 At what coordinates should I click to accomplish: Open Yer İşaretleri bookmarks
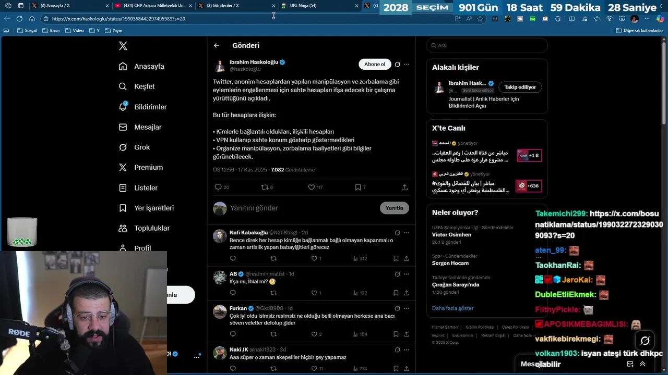pyautogui.click(x=146, y=208)
